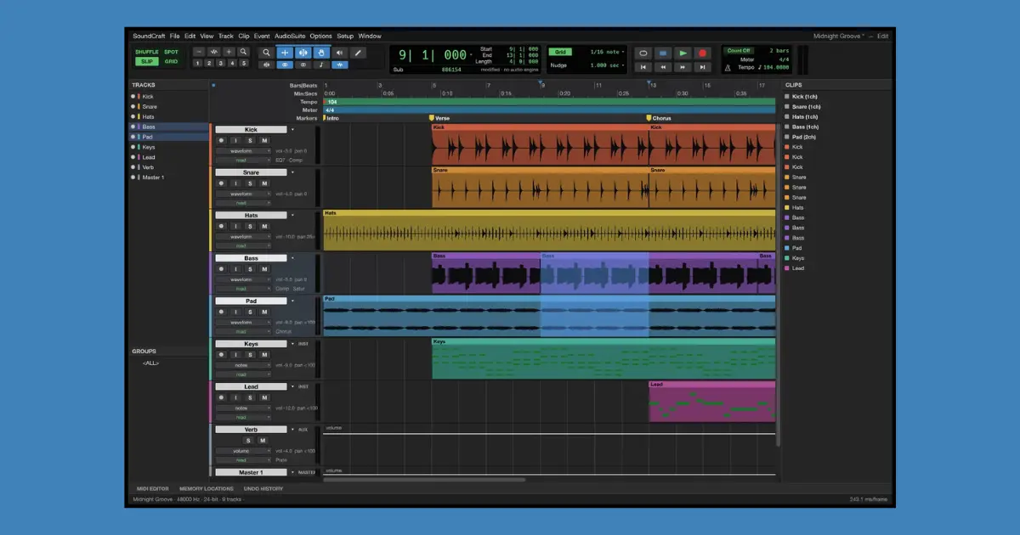Click the fast forward button

point(683,67)
